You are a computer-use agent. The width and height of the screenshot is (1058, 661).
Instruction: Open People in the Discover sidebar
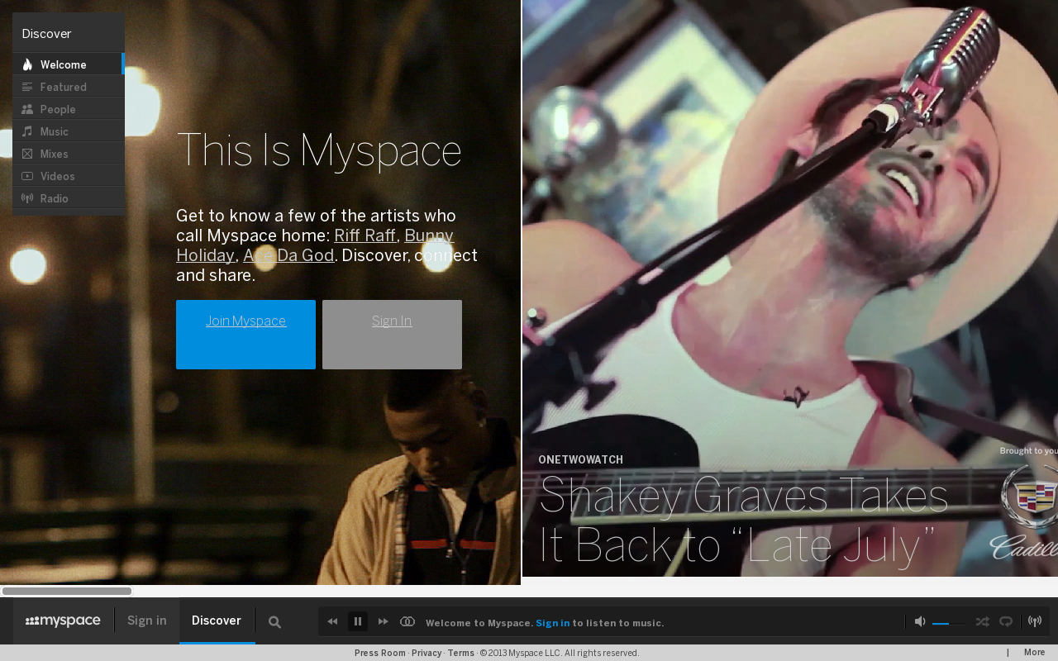[x=69, y=109]
